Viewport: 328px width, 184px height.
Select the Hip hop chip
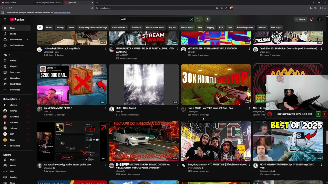[x=172, y=27]
